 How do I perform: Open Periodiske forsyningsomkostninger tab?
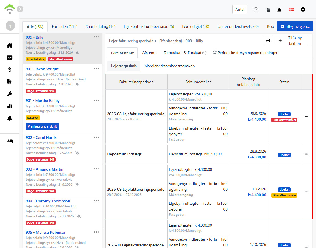(245, 53)
